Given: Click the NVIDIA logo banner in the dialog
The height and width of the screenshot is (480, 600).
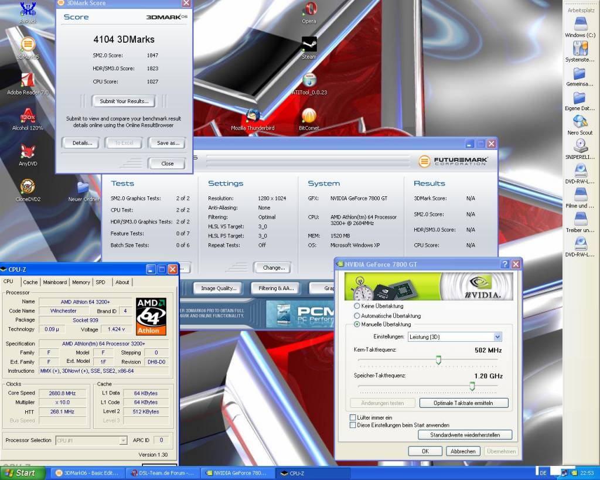Looking at the screenshot, I should (x=428, y=287).
